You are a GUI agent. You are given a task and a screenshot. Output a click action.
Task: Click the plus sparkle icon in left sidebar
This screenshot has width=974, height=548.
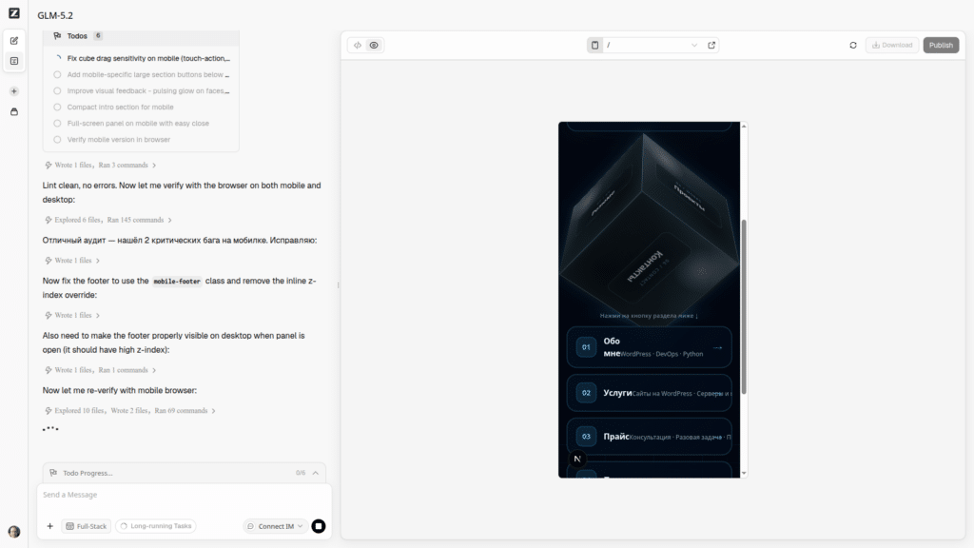click(x=13, y=91)
